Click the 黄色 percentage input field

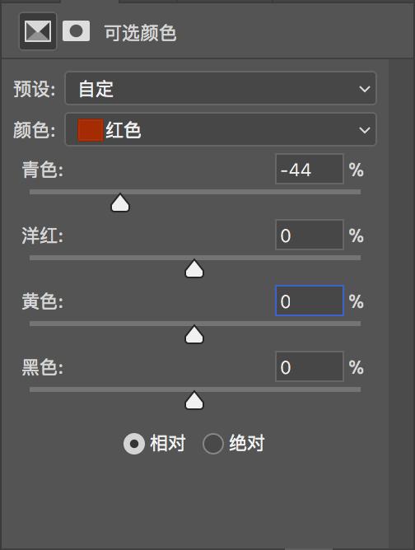click(x=310, y=301)
